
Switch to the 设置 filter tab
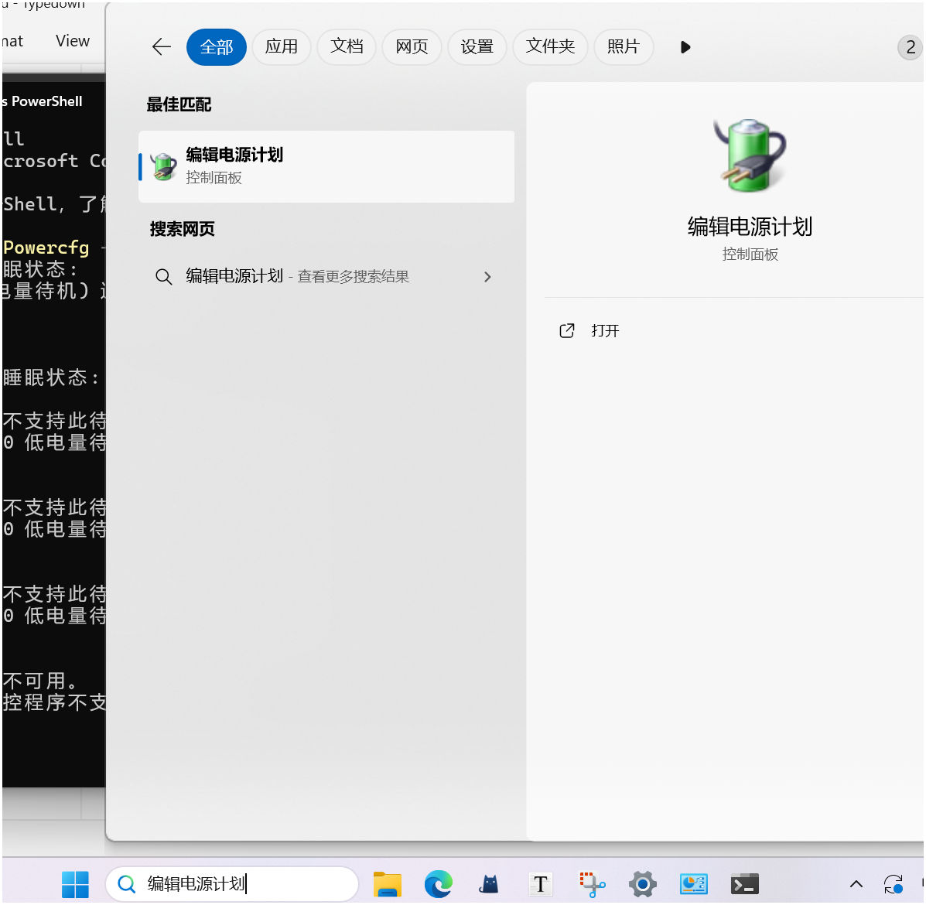click(477, 46)
